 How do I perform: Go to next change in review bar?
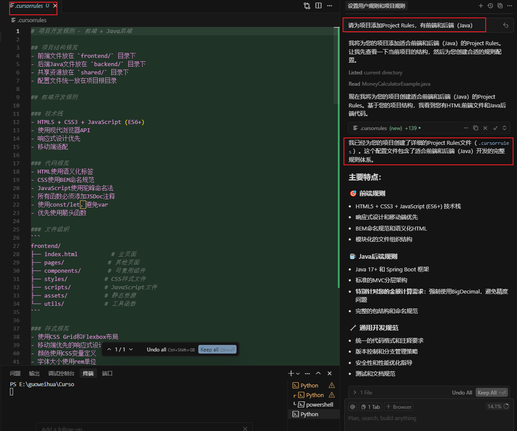[x=131, y=349]
